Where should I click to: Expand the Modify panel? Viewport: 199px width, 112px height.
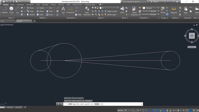pyautogui.click(x=43, y=18)
